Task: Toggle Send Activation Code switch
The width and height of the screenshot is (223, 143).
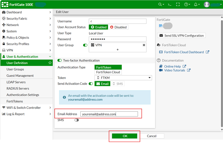Action: tap(91, 84)
